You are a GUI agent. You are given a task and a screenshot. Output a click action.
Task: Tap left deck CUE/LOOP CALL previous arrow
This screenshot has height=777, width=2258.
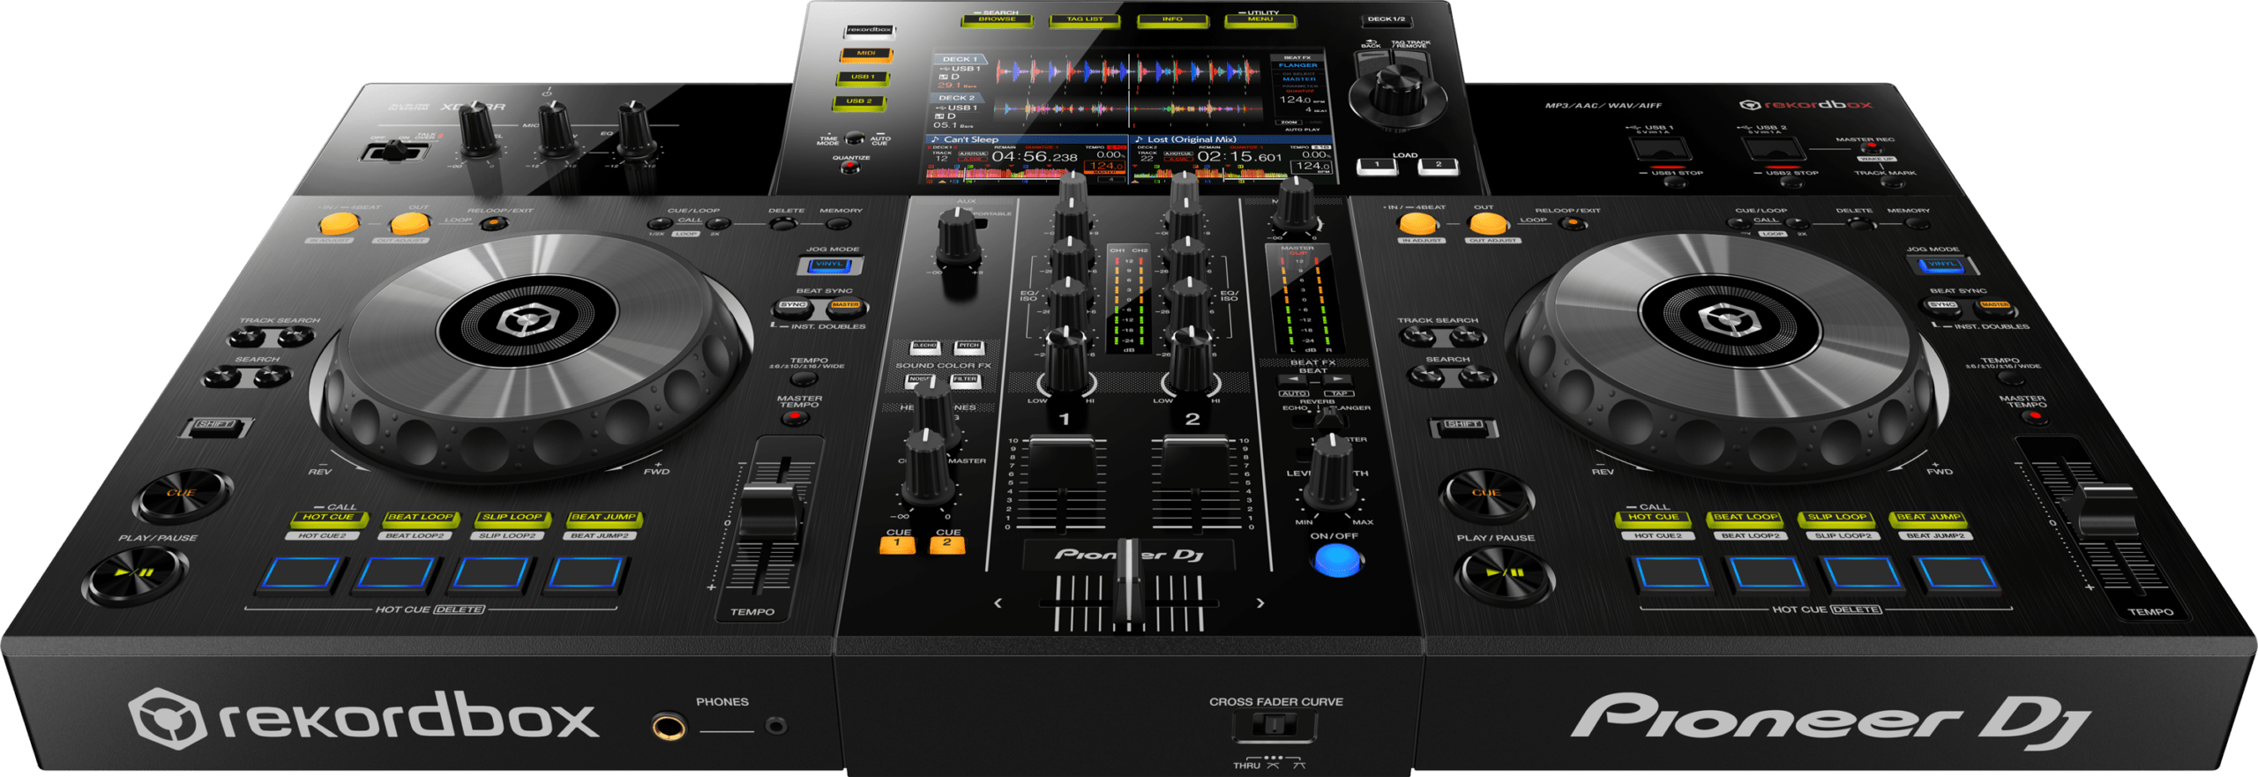pos(660,223)
